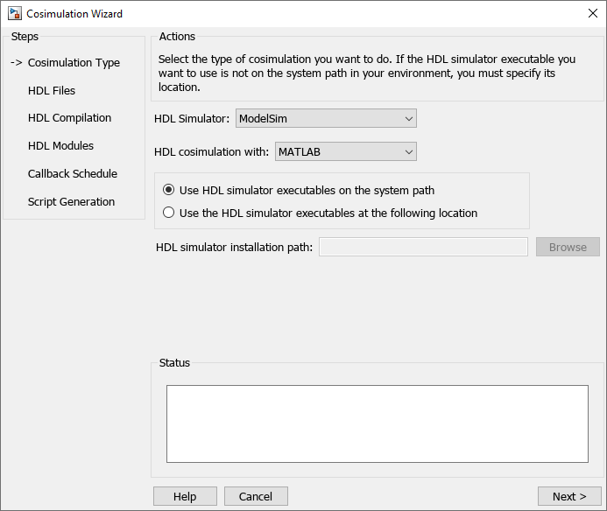Select the Script Generation step

click(x=71, y=201)
